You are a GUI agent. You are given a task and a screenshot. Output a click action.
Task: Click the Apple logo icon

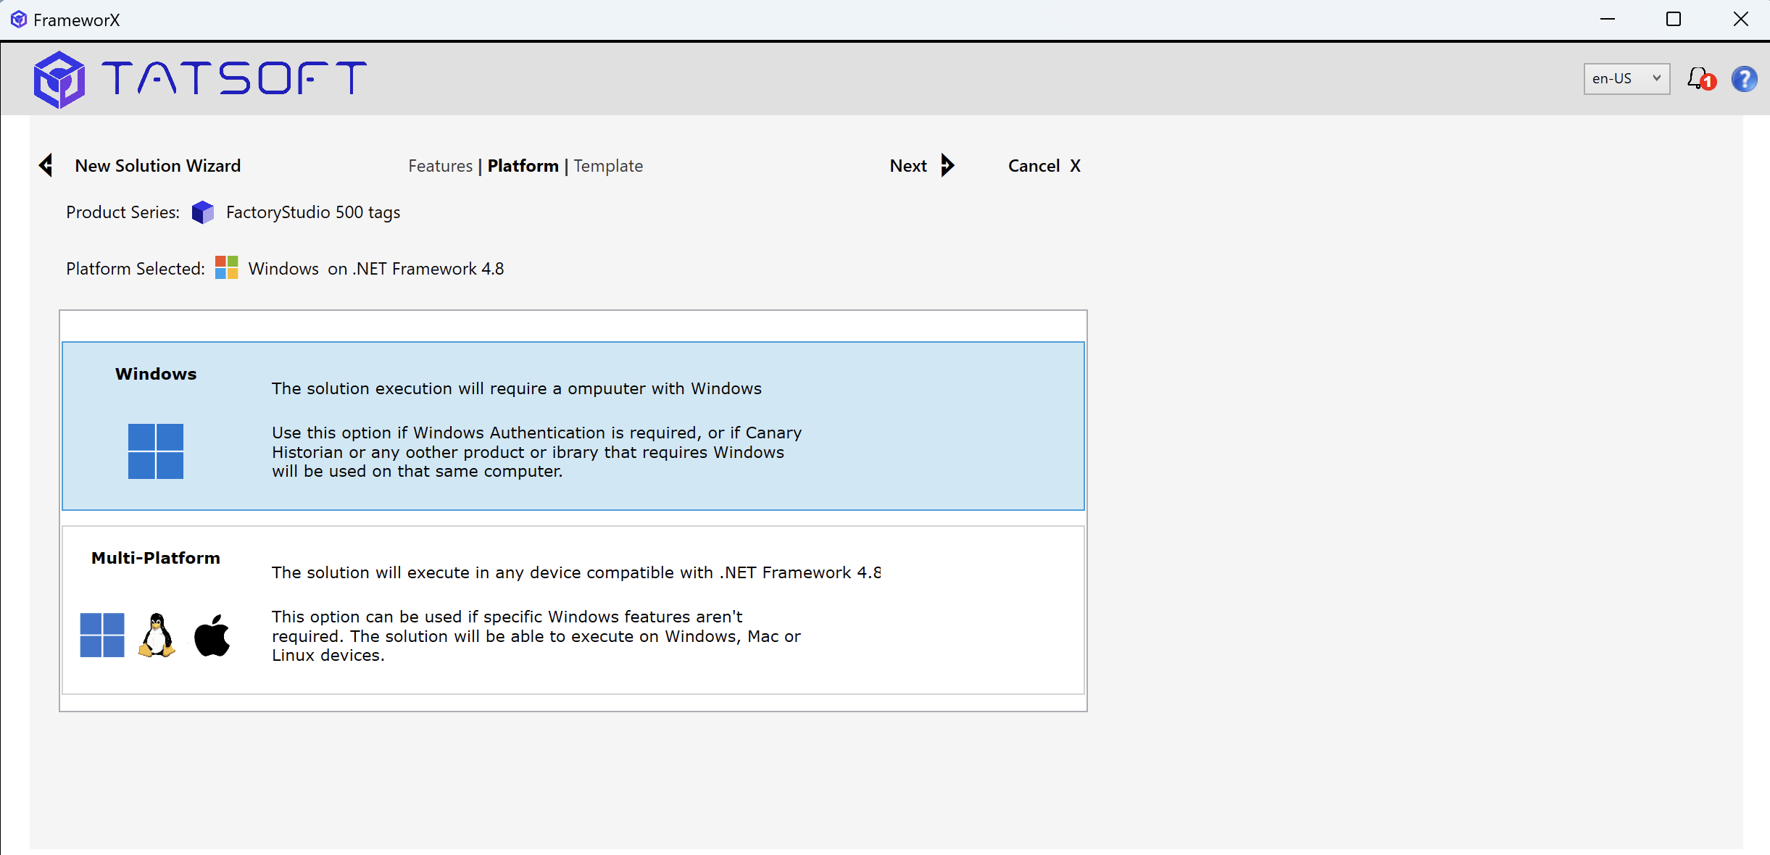click(212, 635)
